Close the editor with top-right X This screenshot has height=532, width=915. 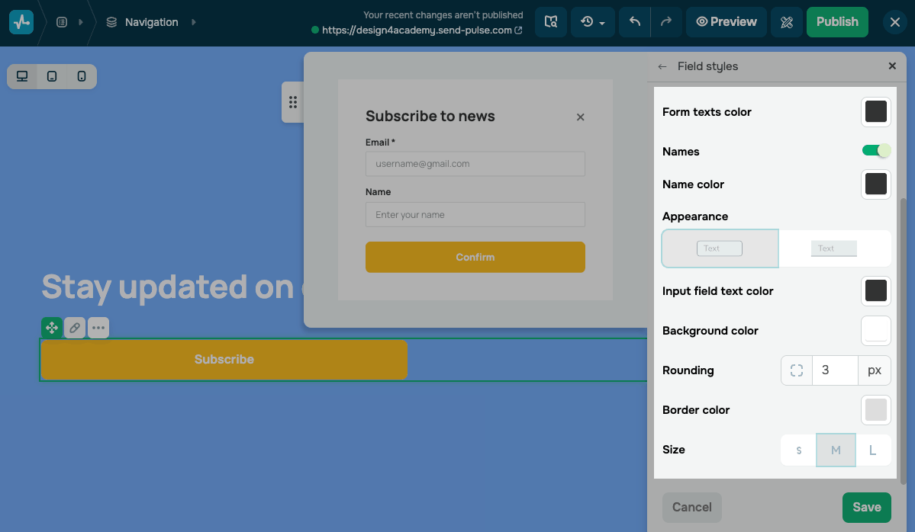(894, 22)
